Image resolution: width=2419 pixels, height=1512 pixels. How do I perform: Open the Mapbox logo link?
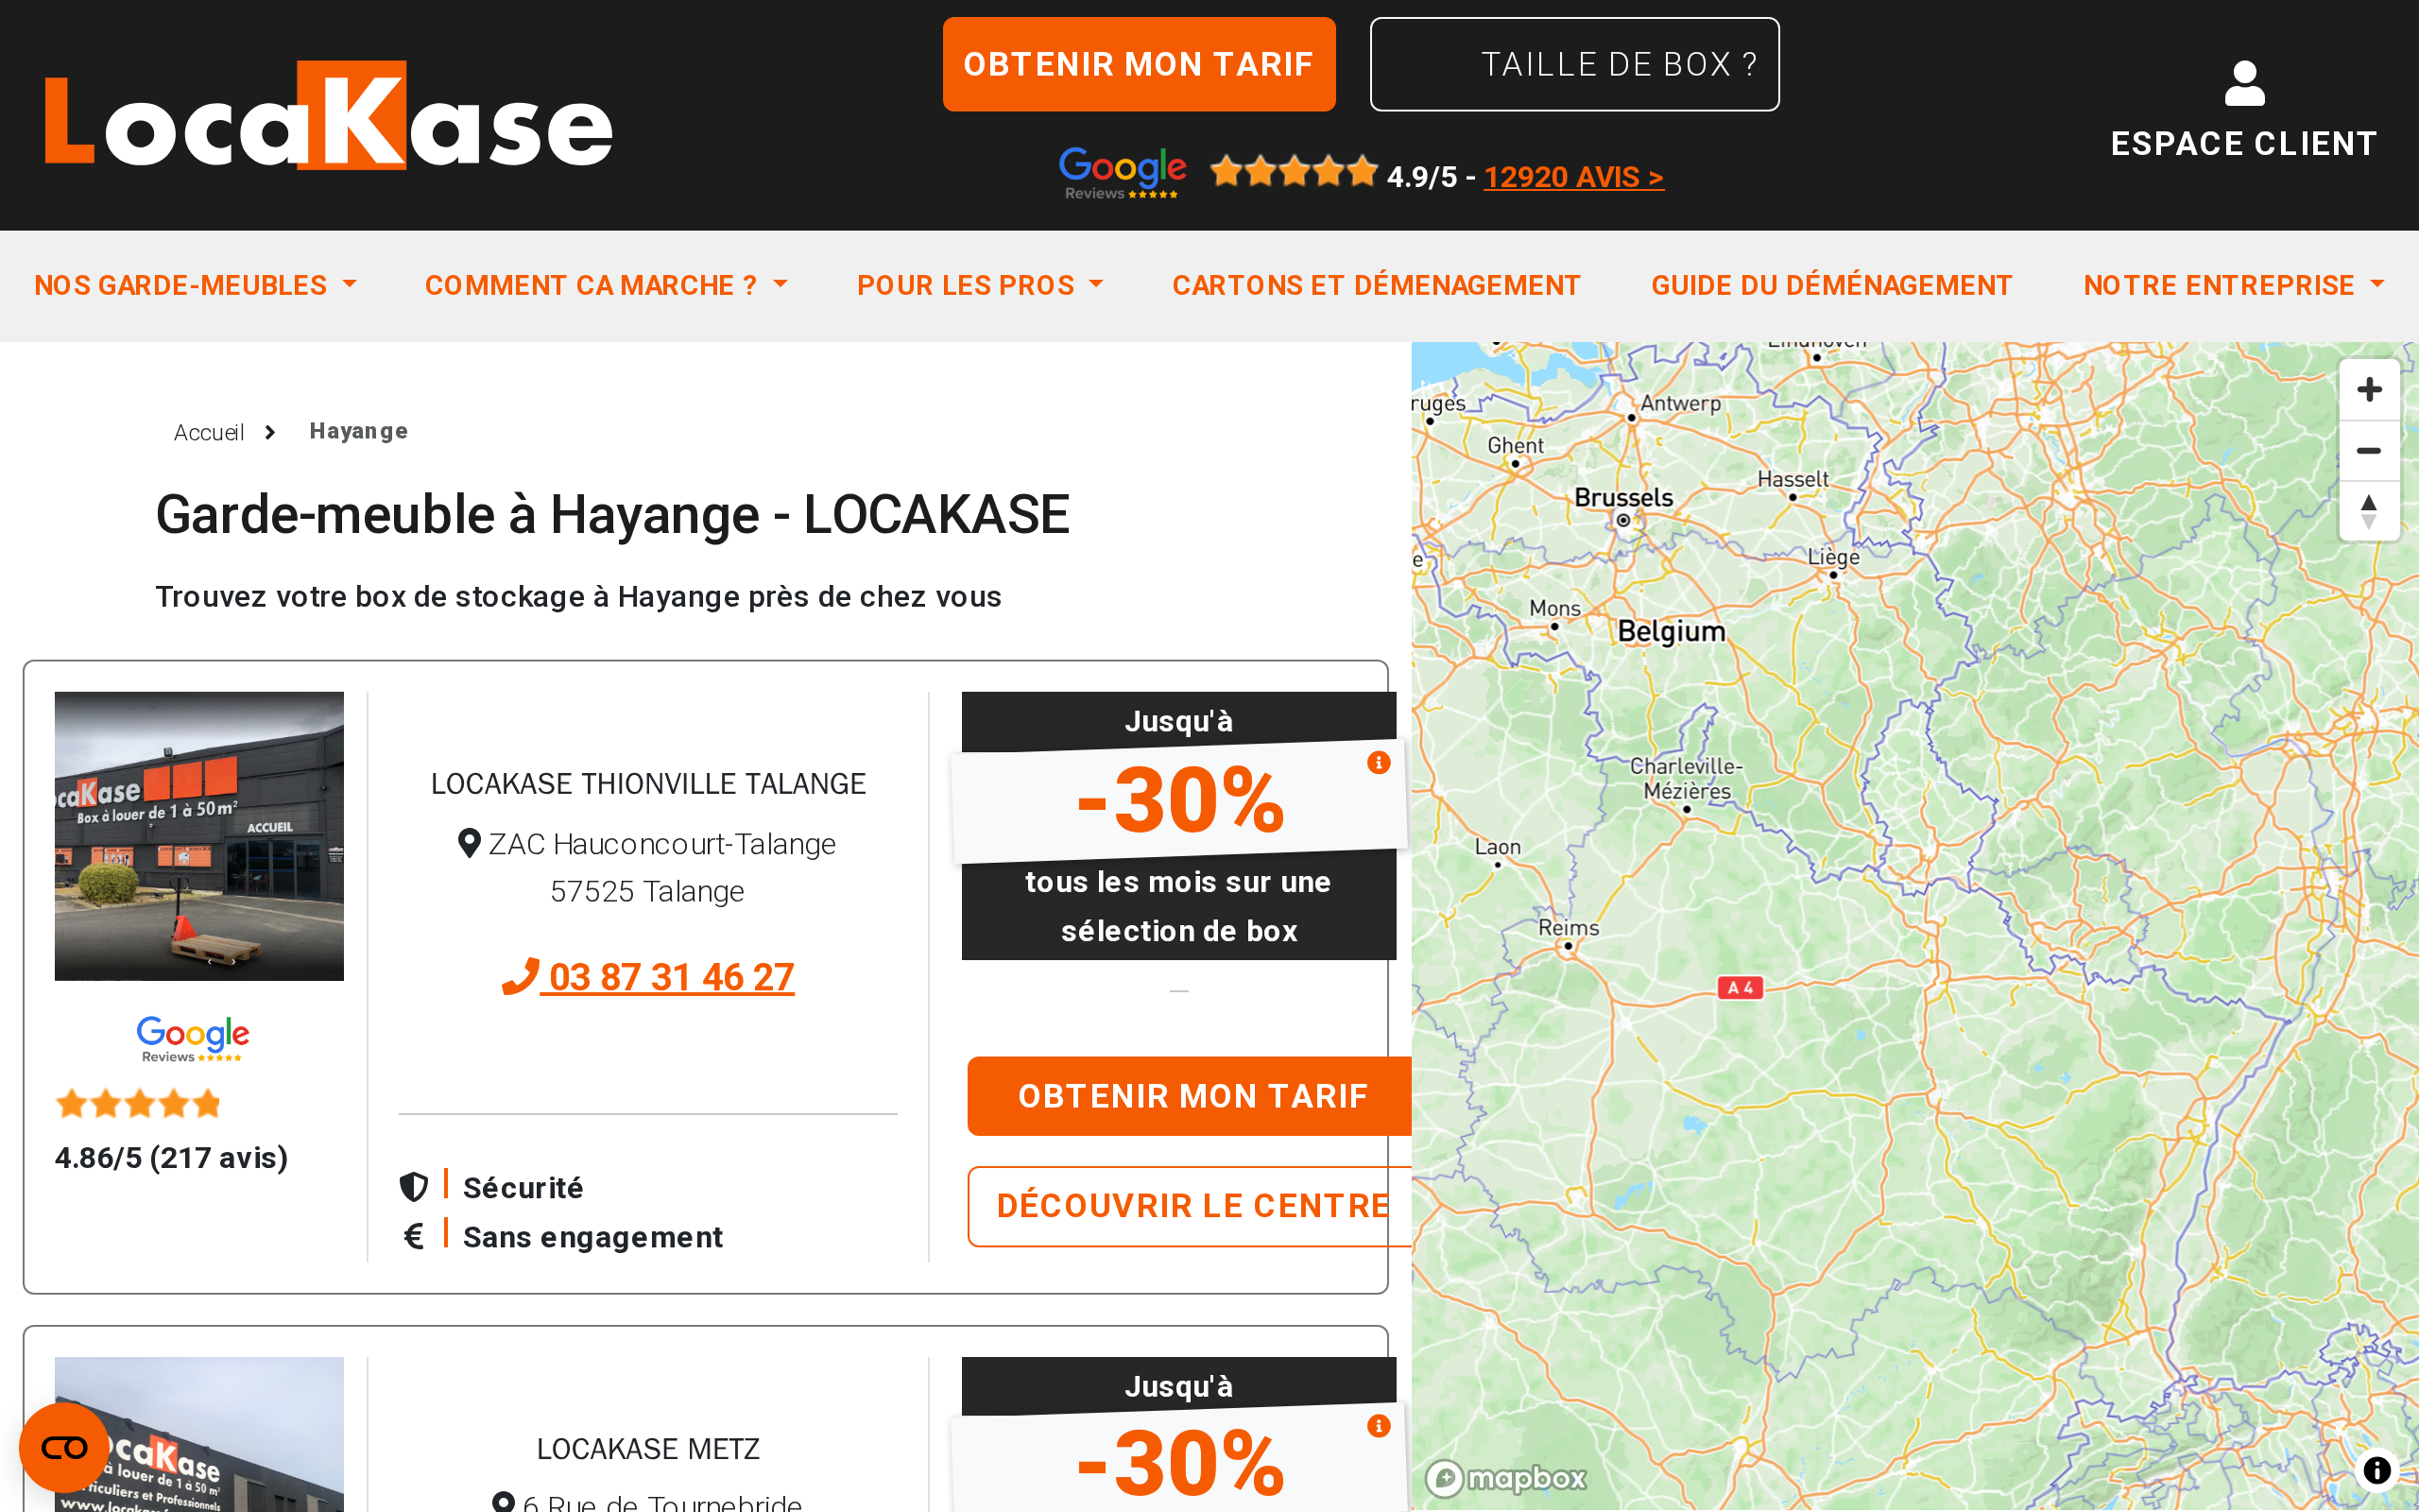[1505, 1477]
